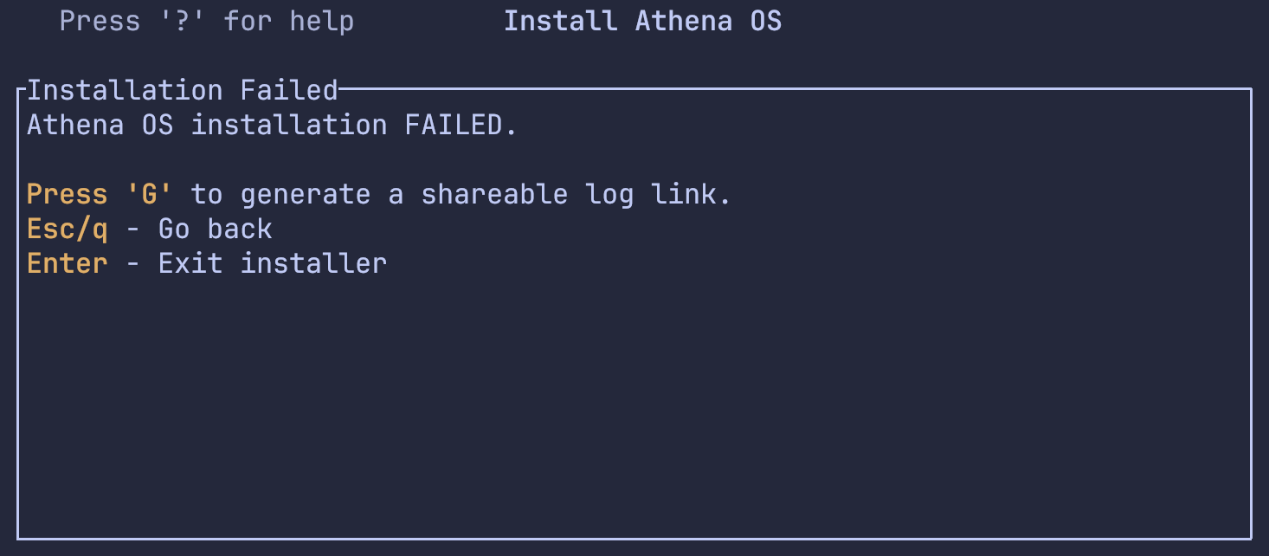This screenshot has height=556, width=1269.
Task: Click the orange "Enter" key label
Action: 68,263
